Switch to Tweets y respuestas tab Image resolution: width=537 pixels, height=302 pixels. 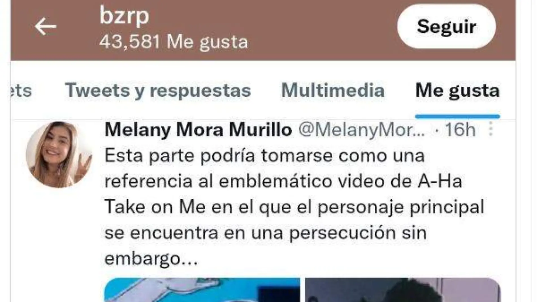coord(158,91)
